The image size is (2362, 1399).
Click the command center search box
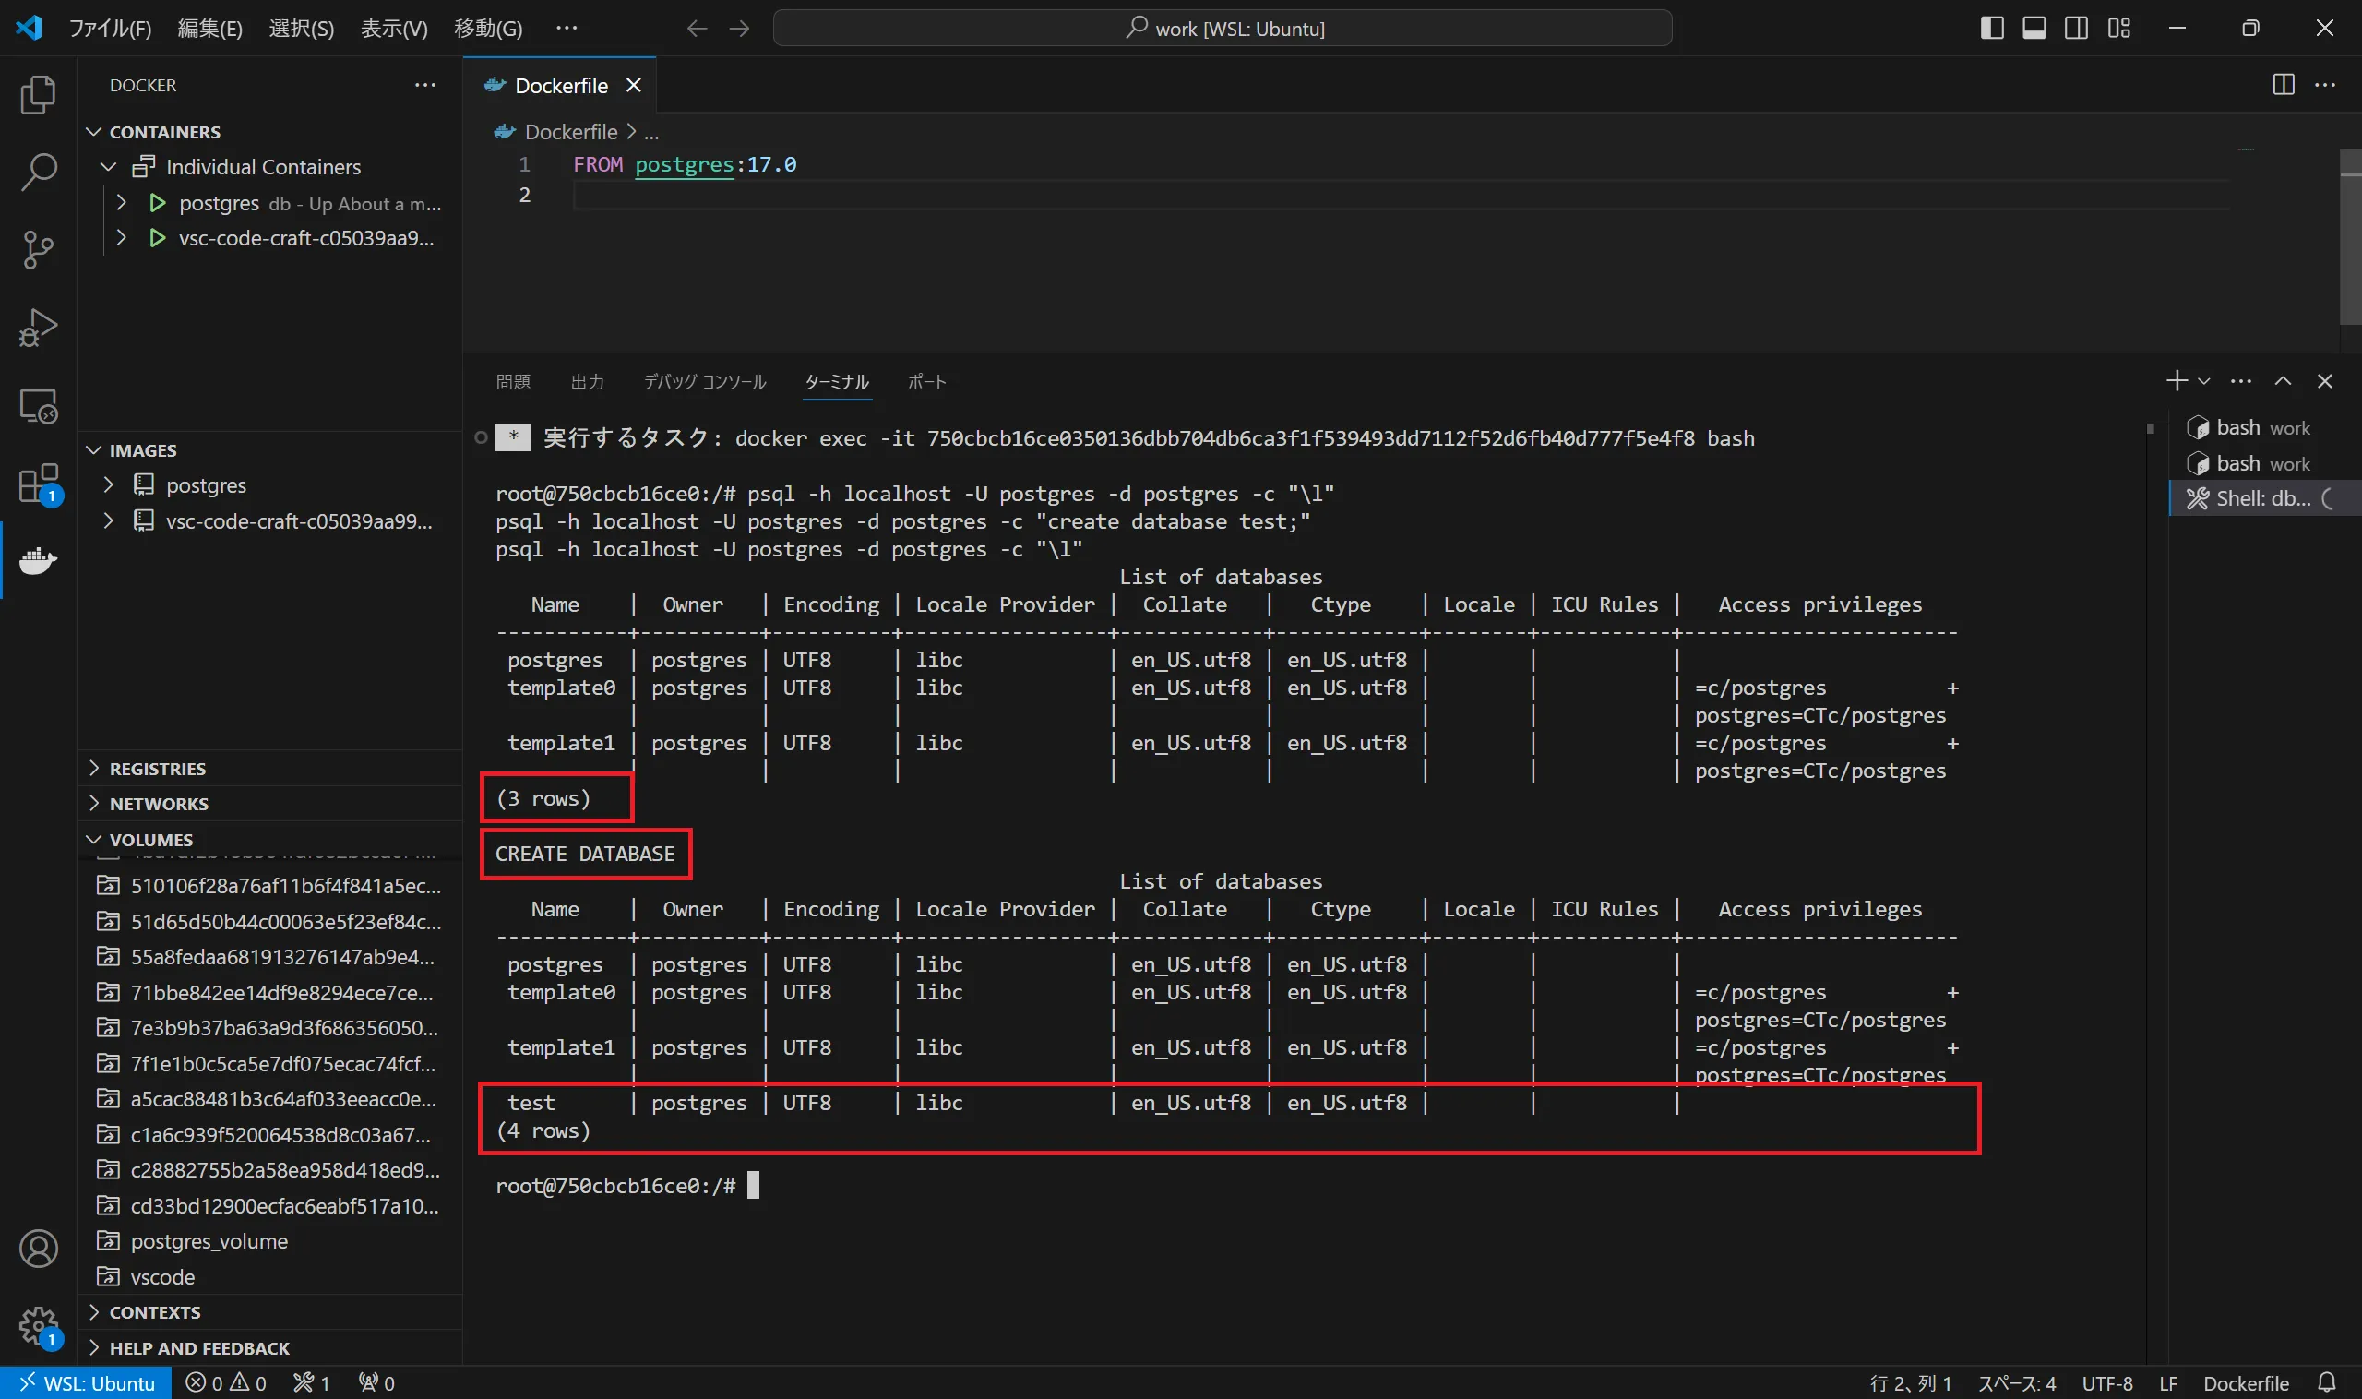click(1223, 29)
